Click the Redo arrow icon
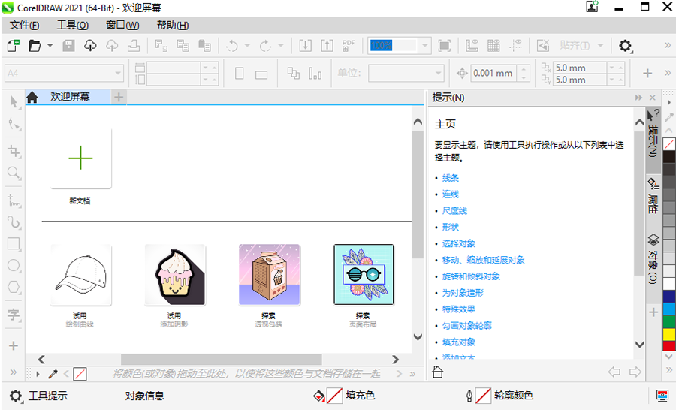The image size is (676, 410). click(x=266, y=45)
